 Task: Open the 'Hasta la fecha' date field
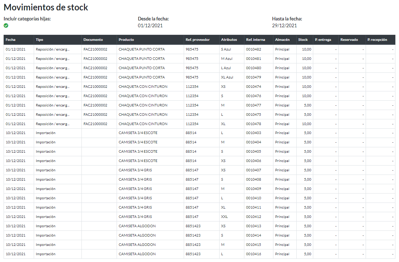coord(283,25)
